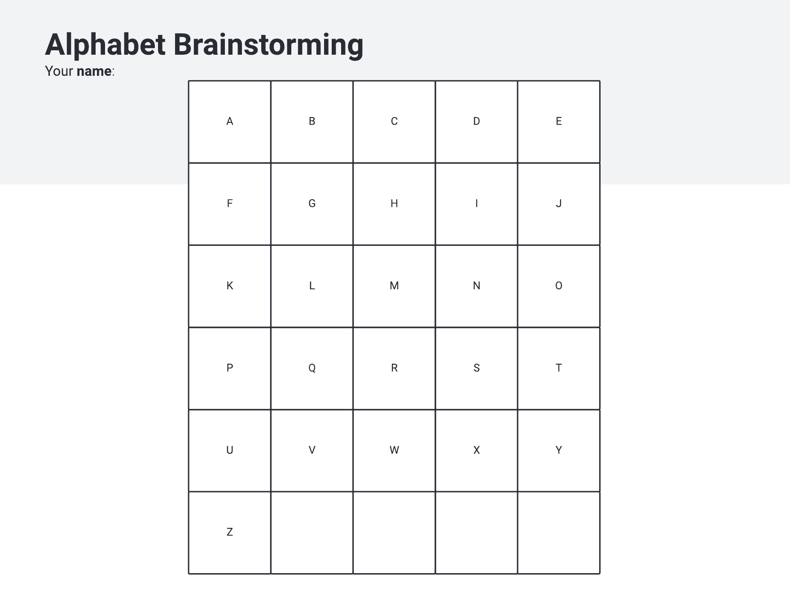Image resolution: width=790 pixels, height=610 pixels.
Task: Select the B cell in the grid
Action: click(x=312, y=122)
